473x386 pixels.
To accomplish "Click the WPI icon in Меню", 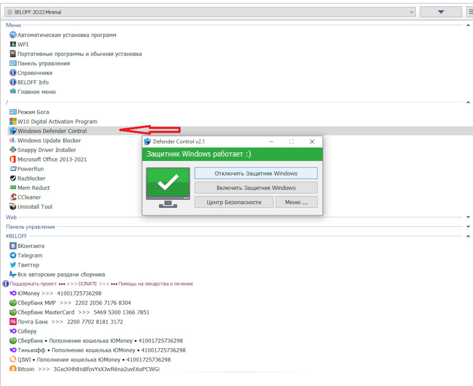I will pos(13,44).
